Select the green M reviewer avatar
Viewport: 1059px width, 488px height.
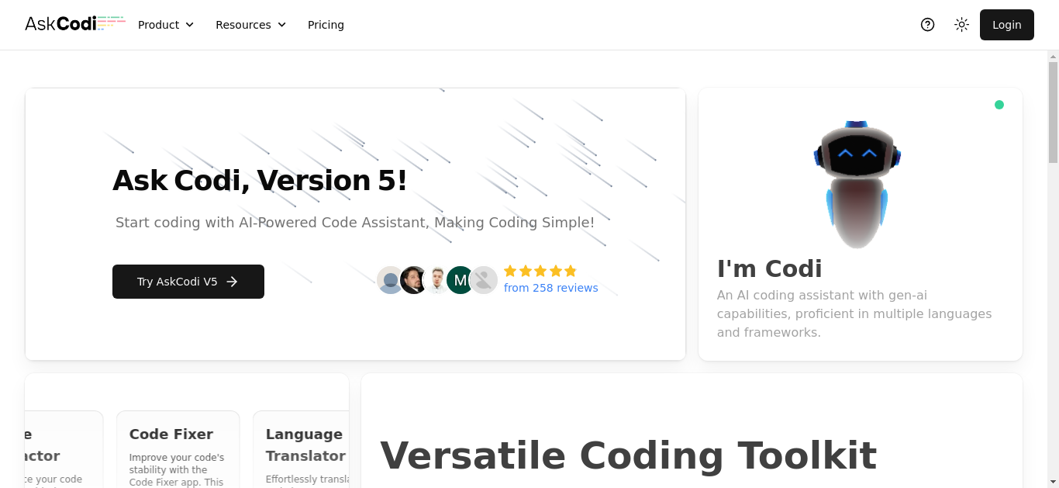pyautogui.click(x=461, y=280)
